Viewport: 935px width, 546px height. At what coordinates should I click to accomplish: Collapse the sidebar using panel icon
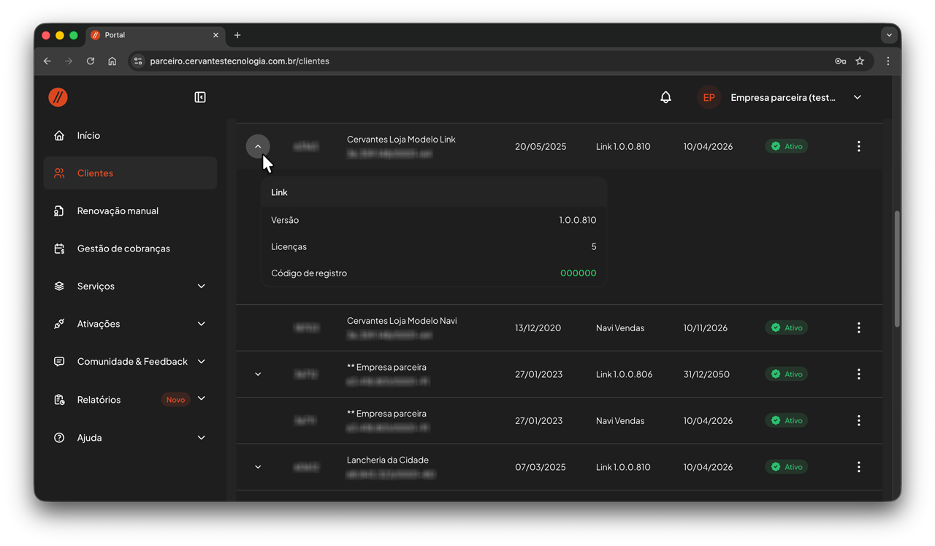(200, 97)
